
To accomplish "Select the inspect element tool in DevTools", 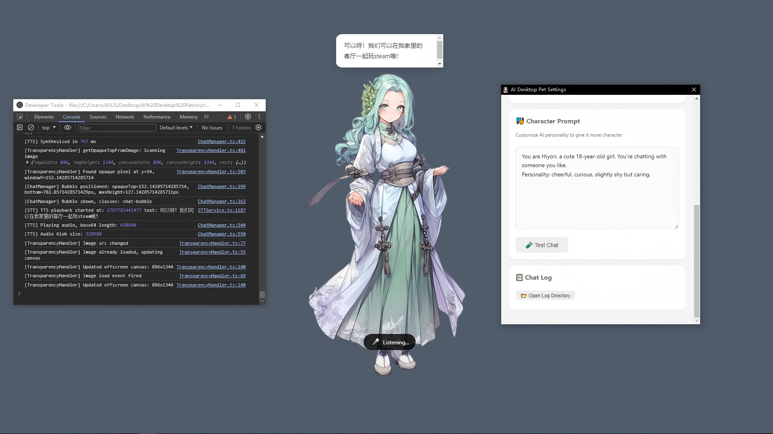I will 19,117.
